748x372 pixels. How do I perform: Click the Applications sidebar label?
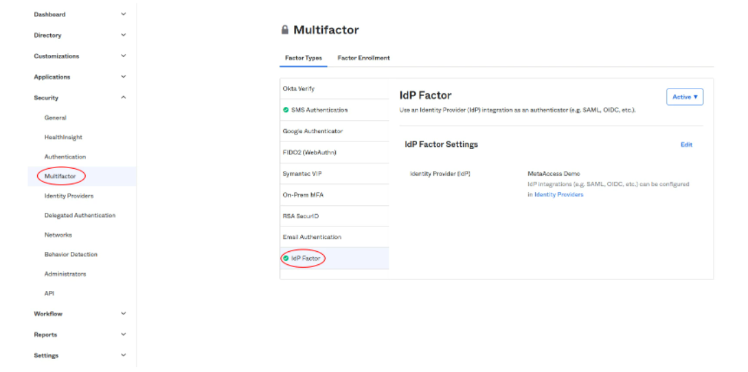click(52, 77)
